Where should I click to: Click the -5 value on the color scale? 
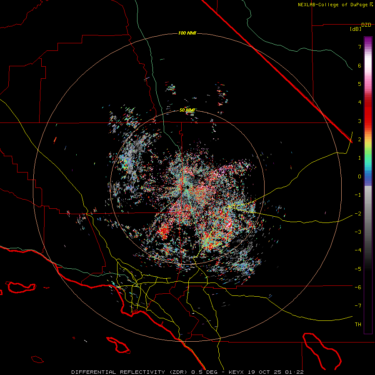coord(358,269)
